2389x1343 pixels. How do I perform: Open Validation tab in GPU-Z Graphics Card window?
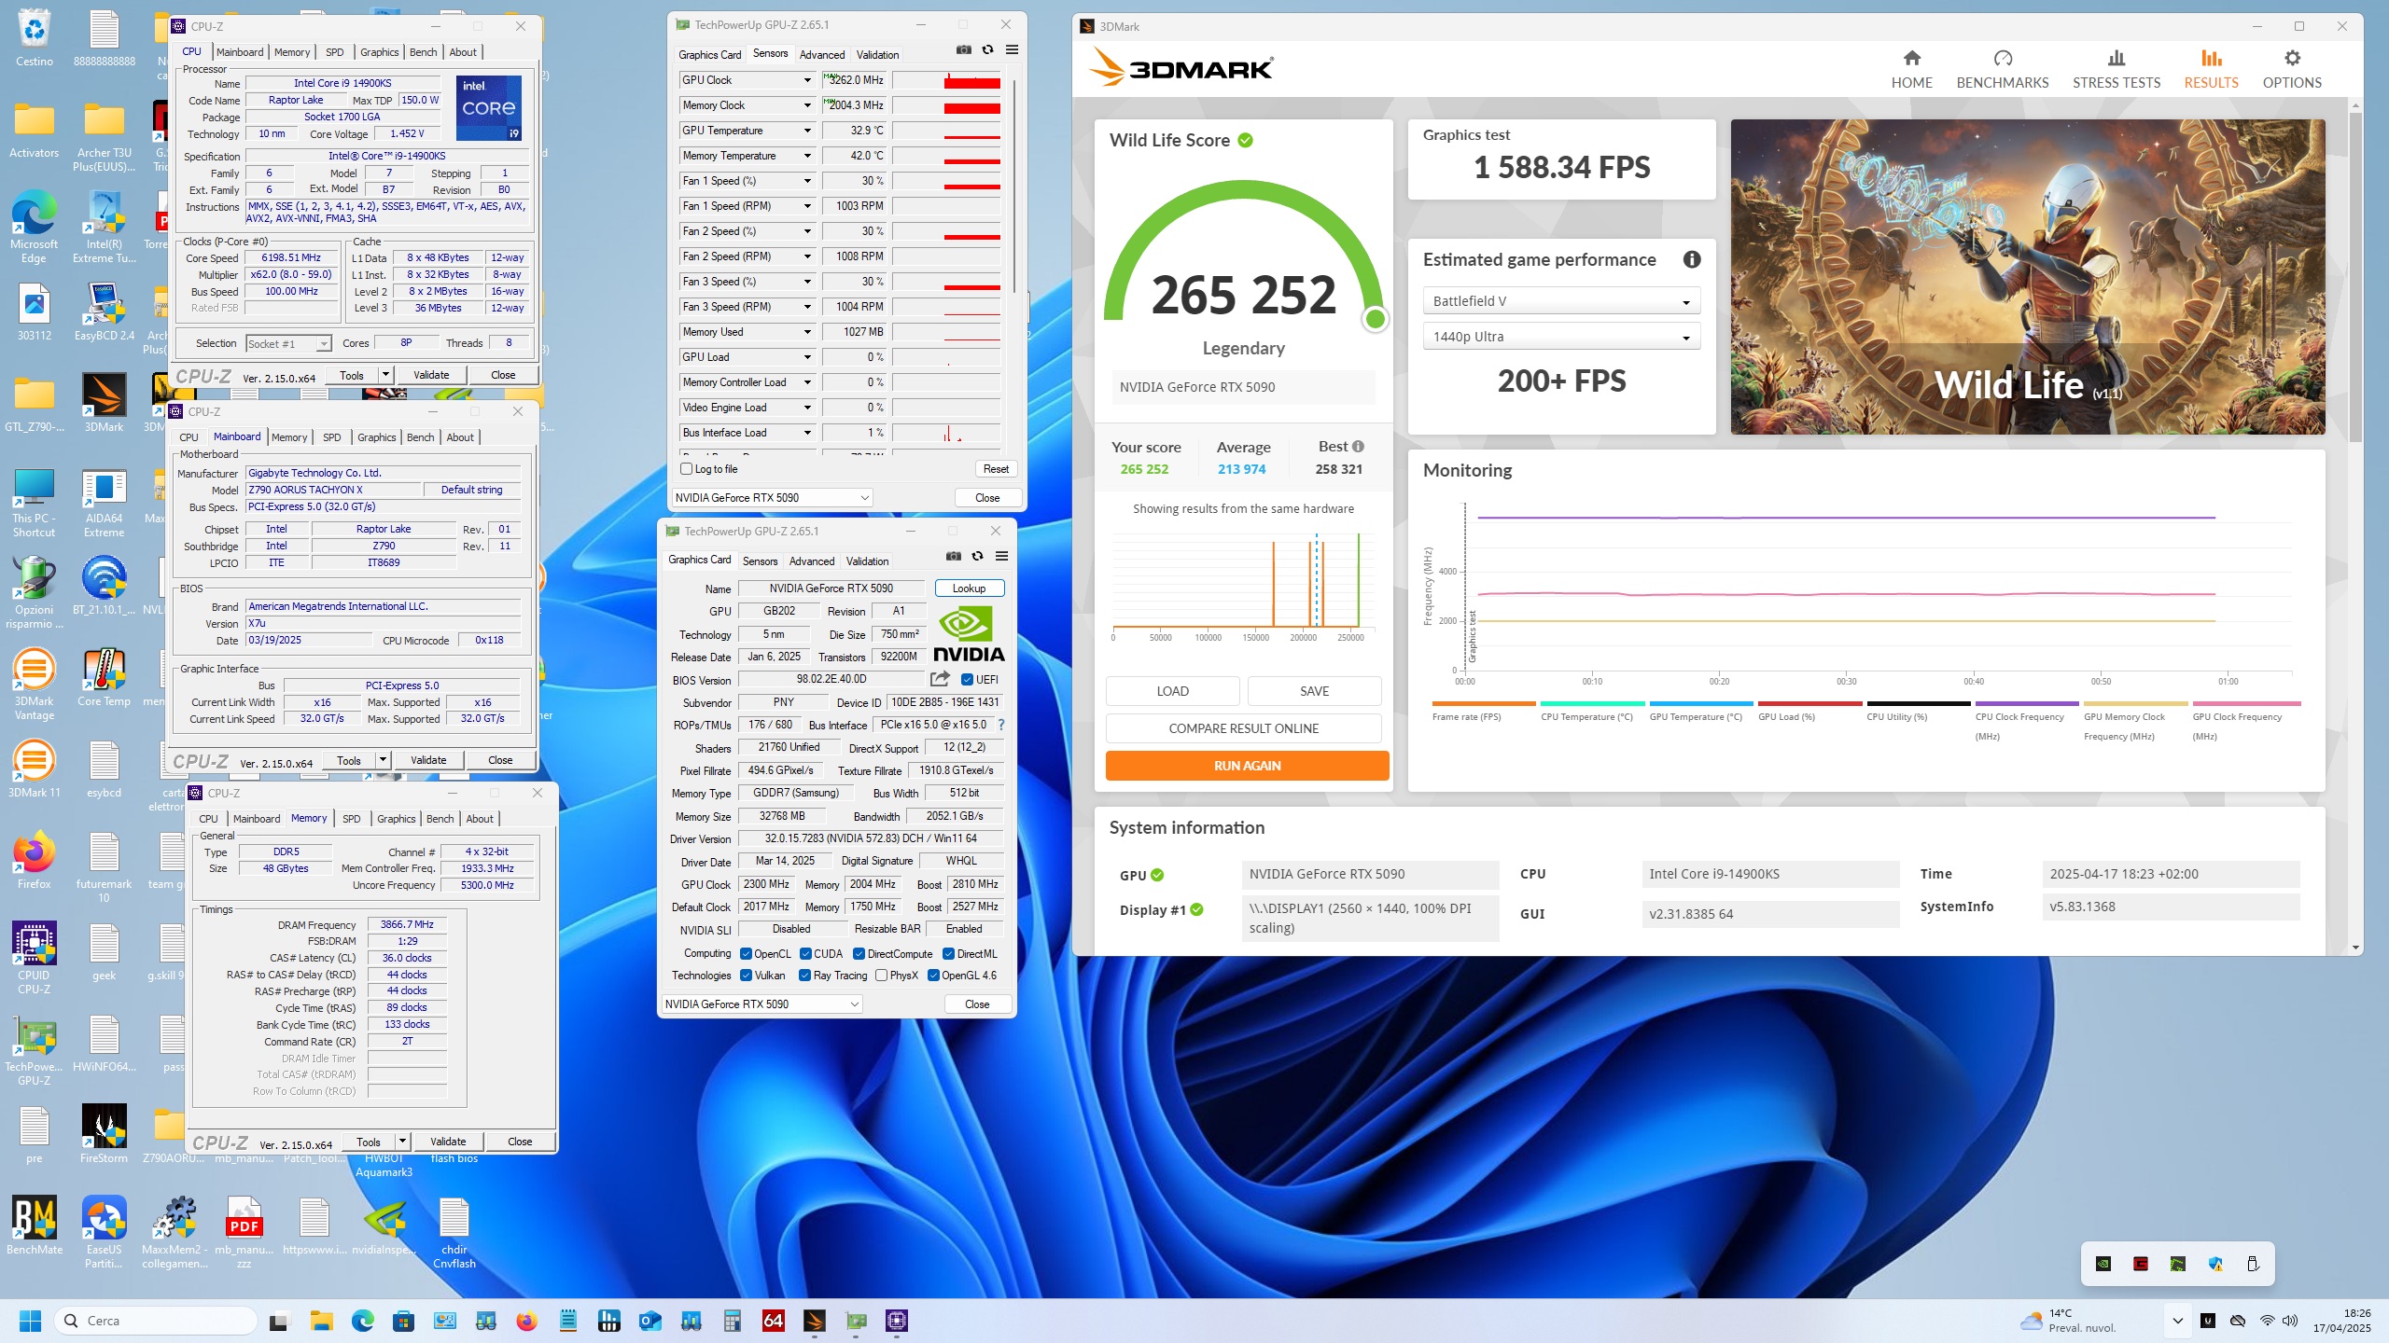867,561
